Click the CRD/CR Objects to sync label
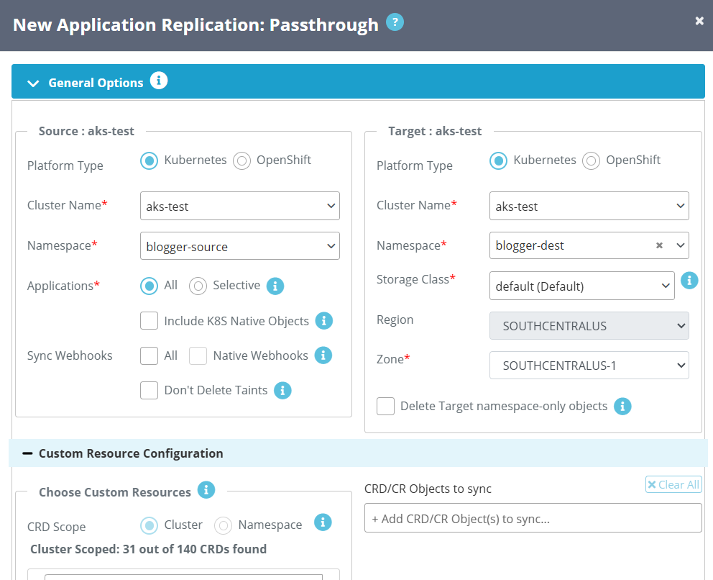The width and height of the screenshot is (713, 580). [428, 489]
